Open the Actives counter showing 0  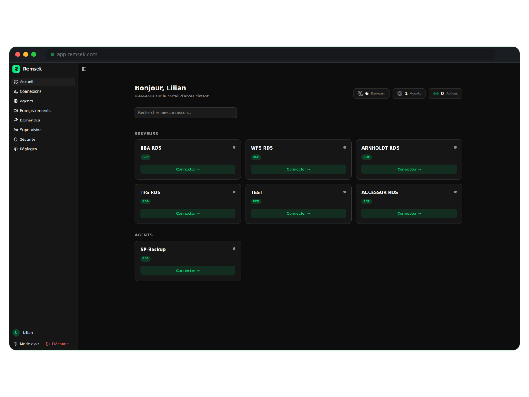click(445, 93)
